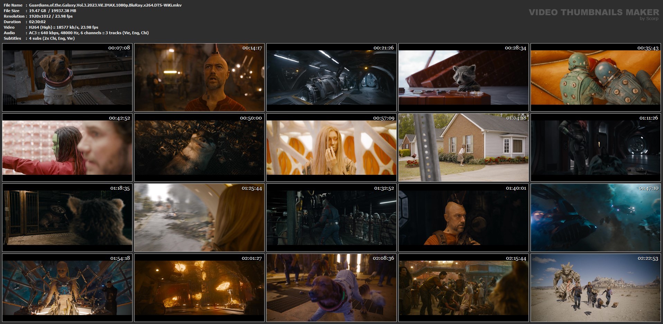Click the 'Subtitles' label
Image resolution: width=663 pixels, height=324 pixels.
click(12, 38)
